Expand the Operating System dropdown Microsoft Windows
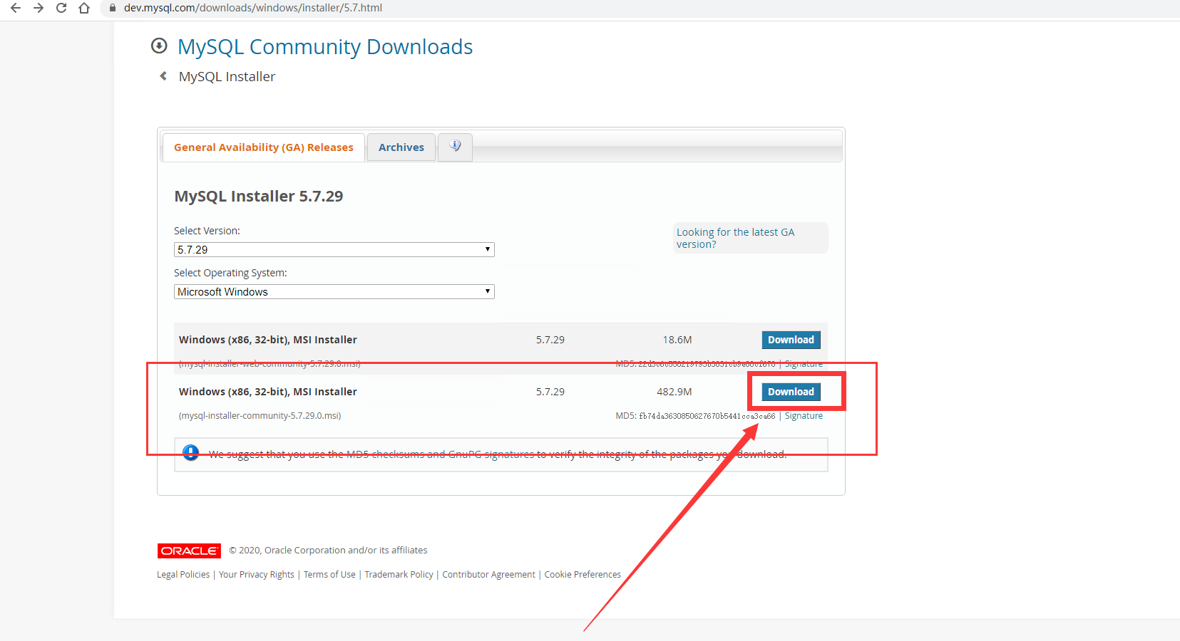Image resolution: width=1180 pixels, height=641 pixels. [x=334, y=291]
